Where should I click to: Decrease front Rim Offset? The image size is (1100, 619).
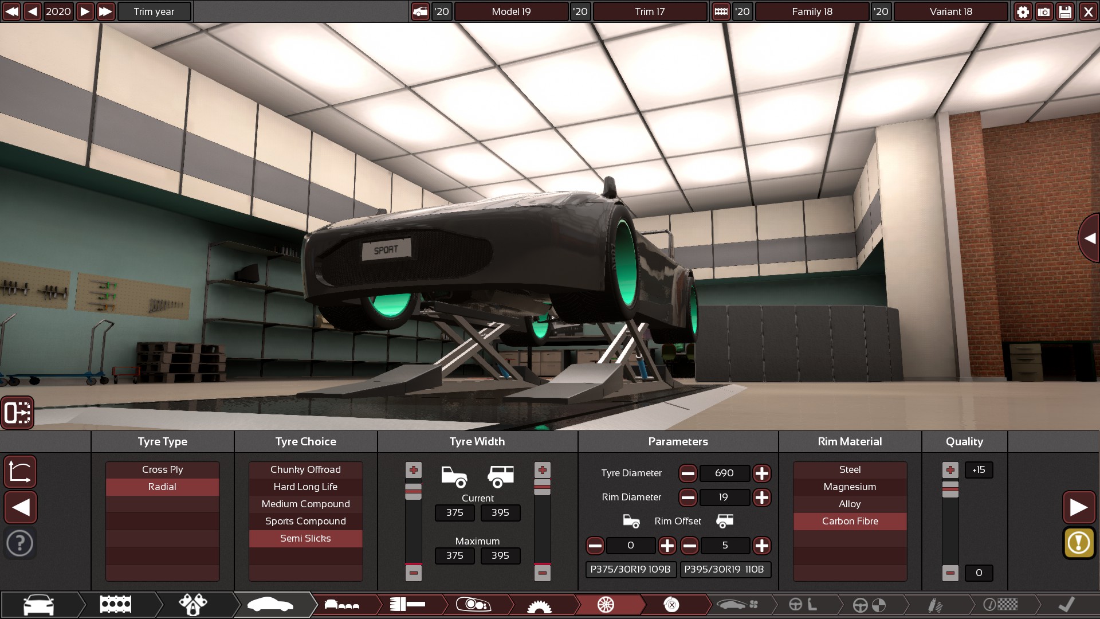[595, 546]
